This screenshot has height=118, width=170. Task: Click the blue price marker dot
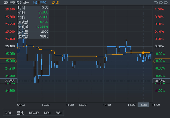tap(143, 61)
